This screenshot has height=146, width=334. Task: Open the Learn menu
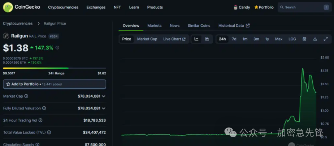coord(134,7)
